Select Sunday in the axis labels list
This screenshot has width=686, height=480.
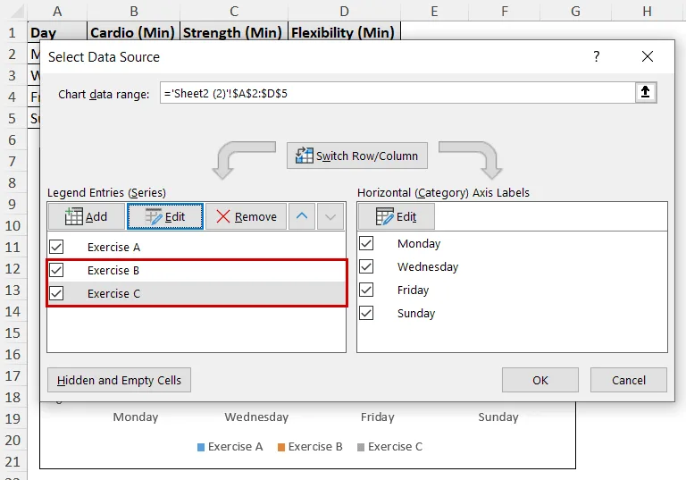pos(513,313)
